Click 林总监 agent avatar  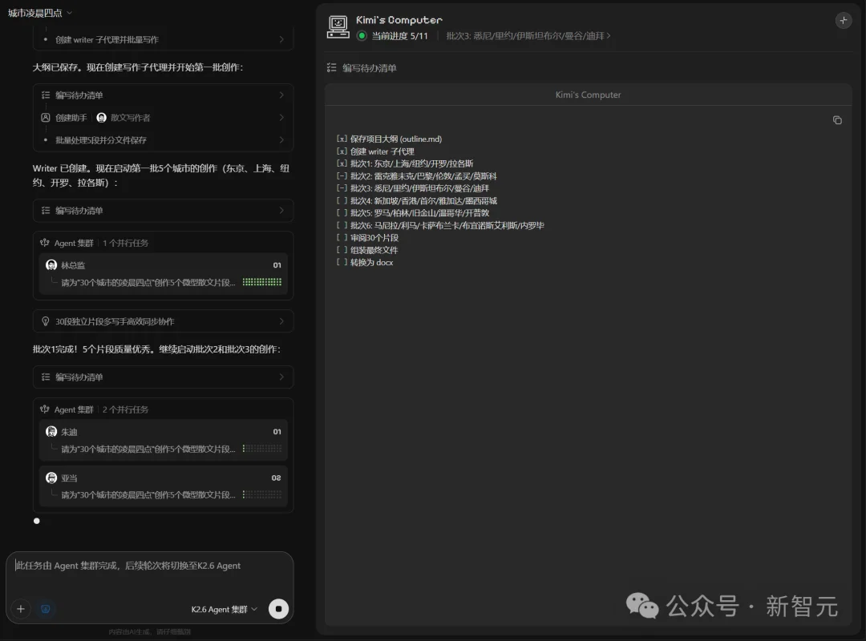(51, 265)
